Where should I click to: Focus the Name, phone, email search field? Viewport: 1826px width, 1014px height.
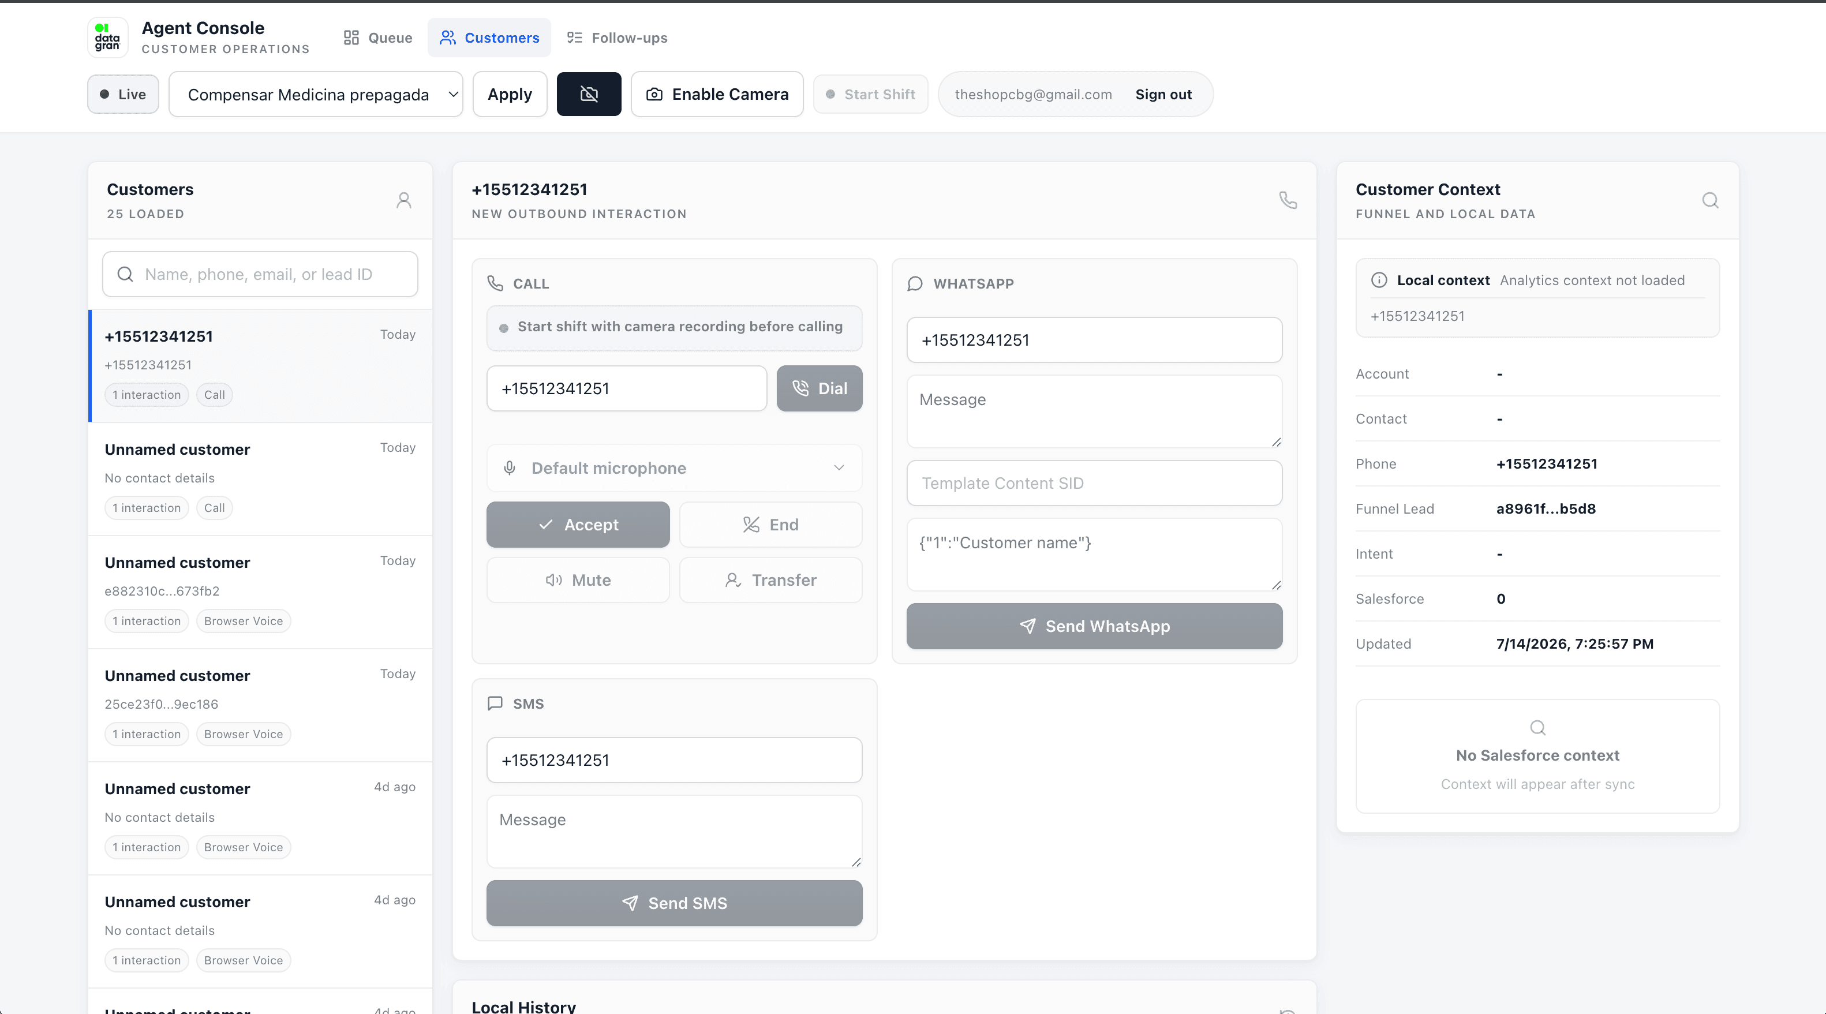point(260,274)
